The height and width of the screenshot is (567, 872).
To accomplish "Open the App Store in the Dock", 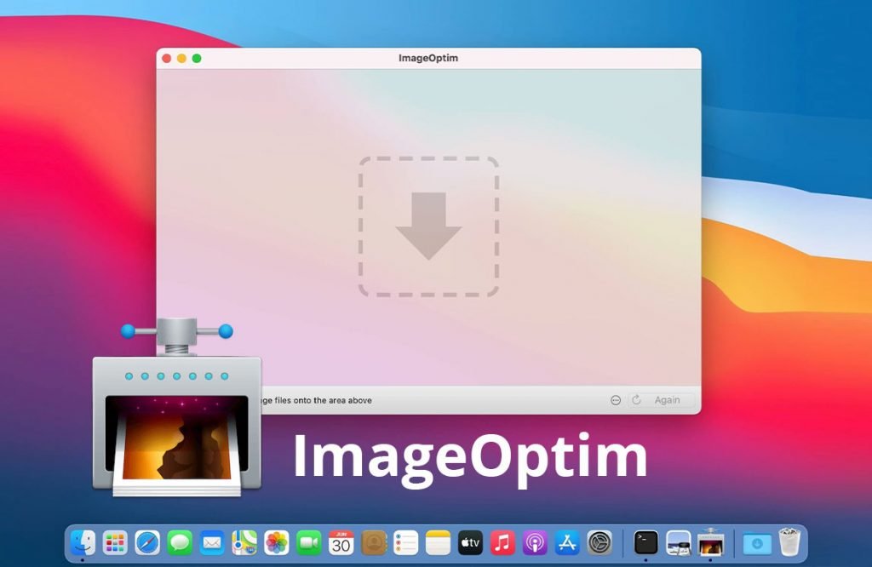I will point(567,542).
